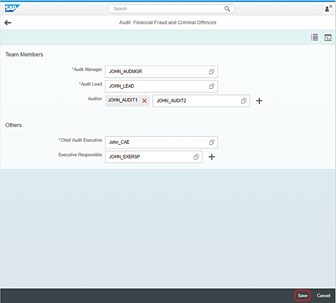Open the schedule calendar icon
This screenshot has height=303, width=336.
(328, 37)
